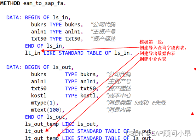This screenshot has height=140, width=196.
Task: Click STANDARD keyword on the lt_out_temp line
Action: 90,138
